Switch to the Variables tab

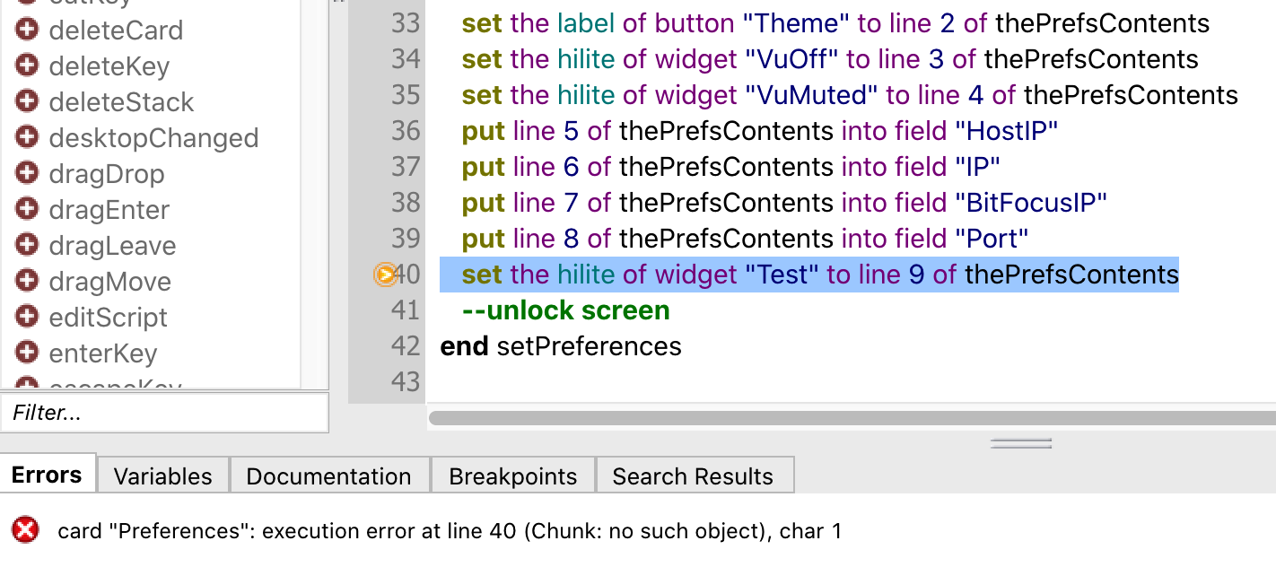click(x=162, y=476)
